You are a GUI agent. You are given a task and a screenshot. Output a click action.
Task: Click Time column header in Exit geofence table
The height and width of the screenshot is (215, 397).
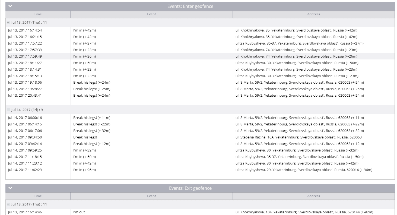[x=38, y=196]
